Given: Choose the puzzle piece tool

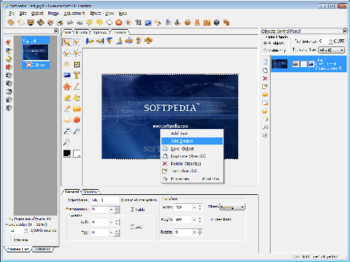Looking at the screenshot, I should (67, 86).
